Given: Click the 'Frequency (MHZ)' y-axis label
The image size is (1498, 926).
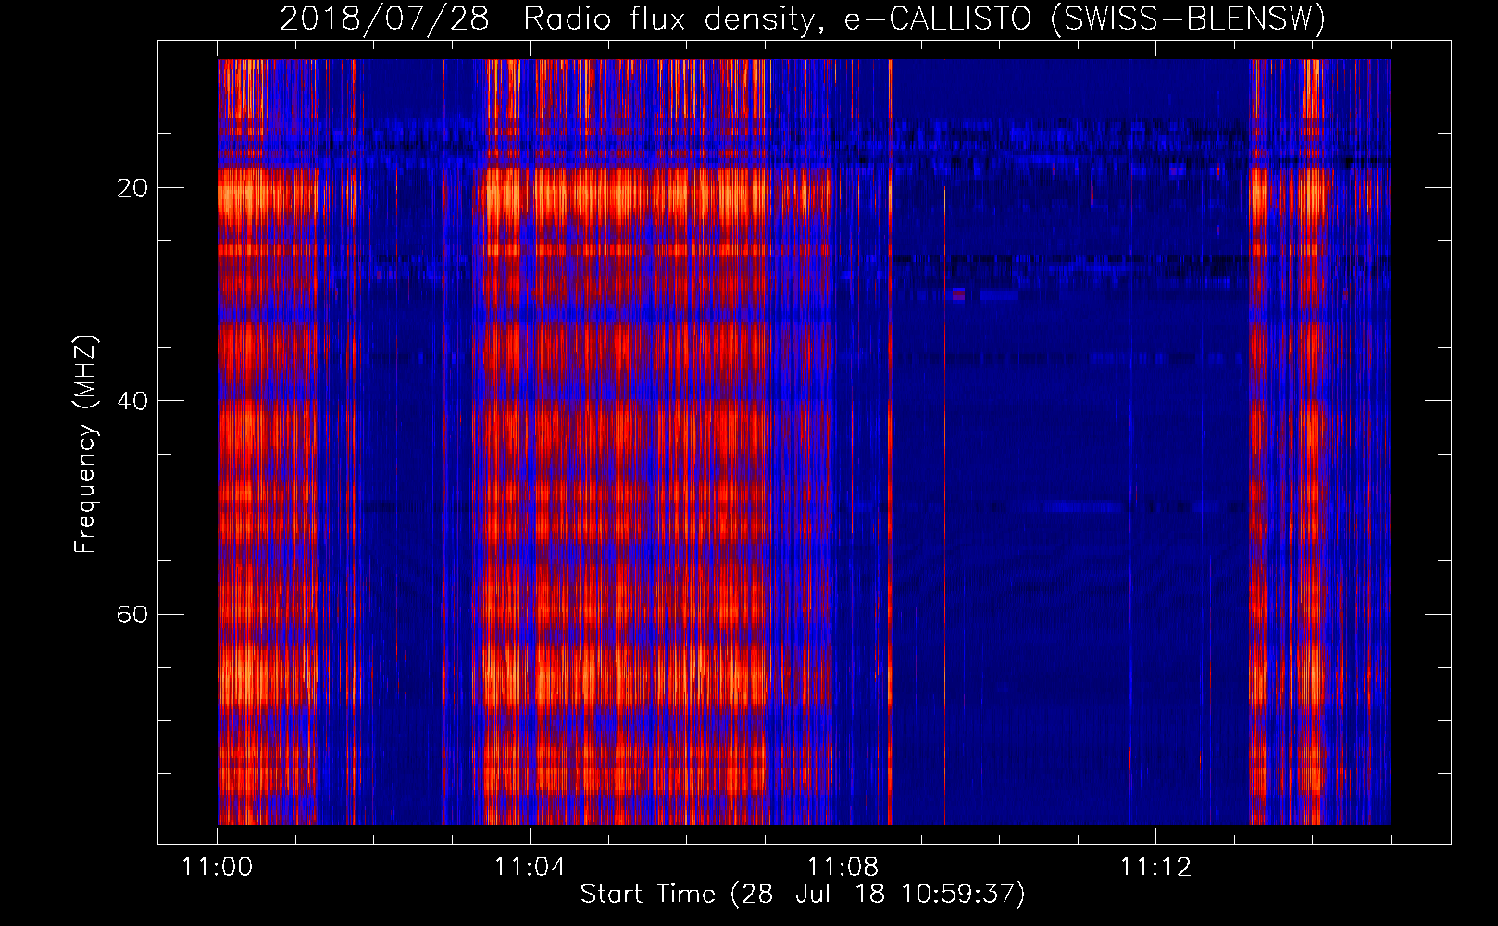Looking at the screenshot, I should [x=84, y=444].
